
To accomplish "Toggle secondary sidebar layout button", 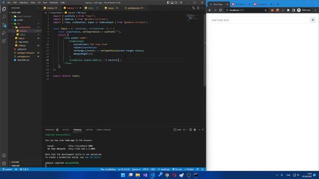I will click(176, 2).
